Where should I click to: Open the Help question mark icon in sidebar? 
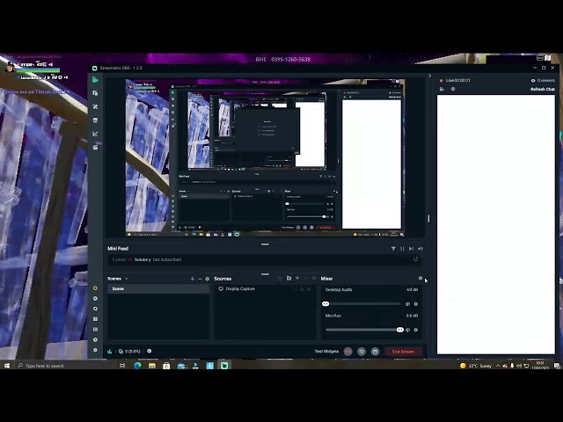click(x=95, y=339)
